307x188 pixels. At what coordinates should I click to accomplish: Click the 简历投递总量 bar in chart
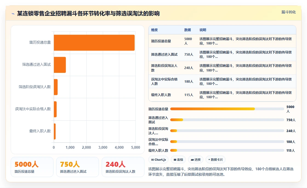click(94, 43)
